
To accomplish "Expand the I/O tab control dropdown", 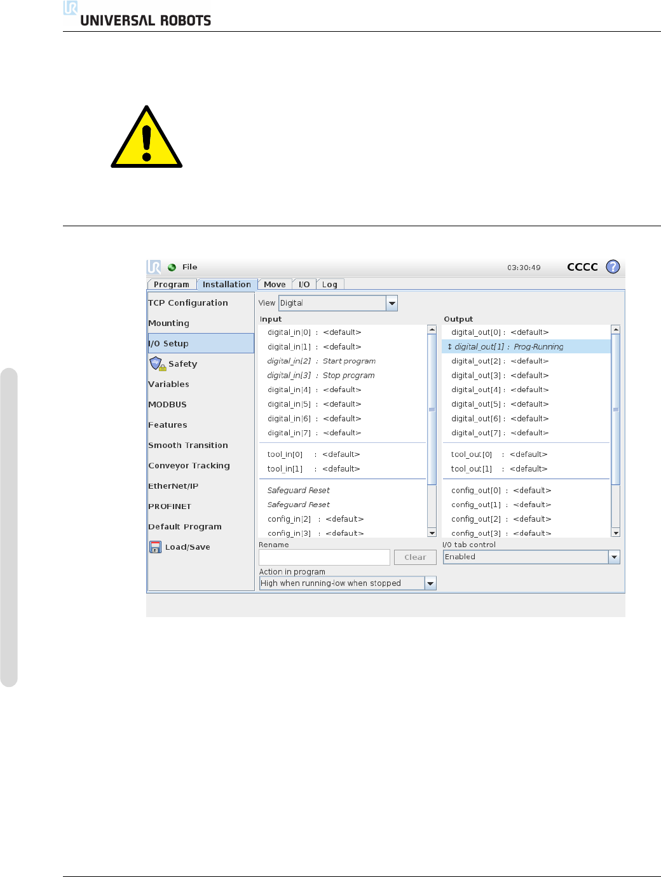I will click(531, 557).
